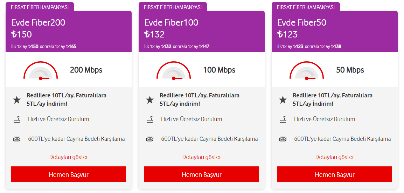
Task: Click the star icon in Evde Fiber50 card
Action: 283,100
